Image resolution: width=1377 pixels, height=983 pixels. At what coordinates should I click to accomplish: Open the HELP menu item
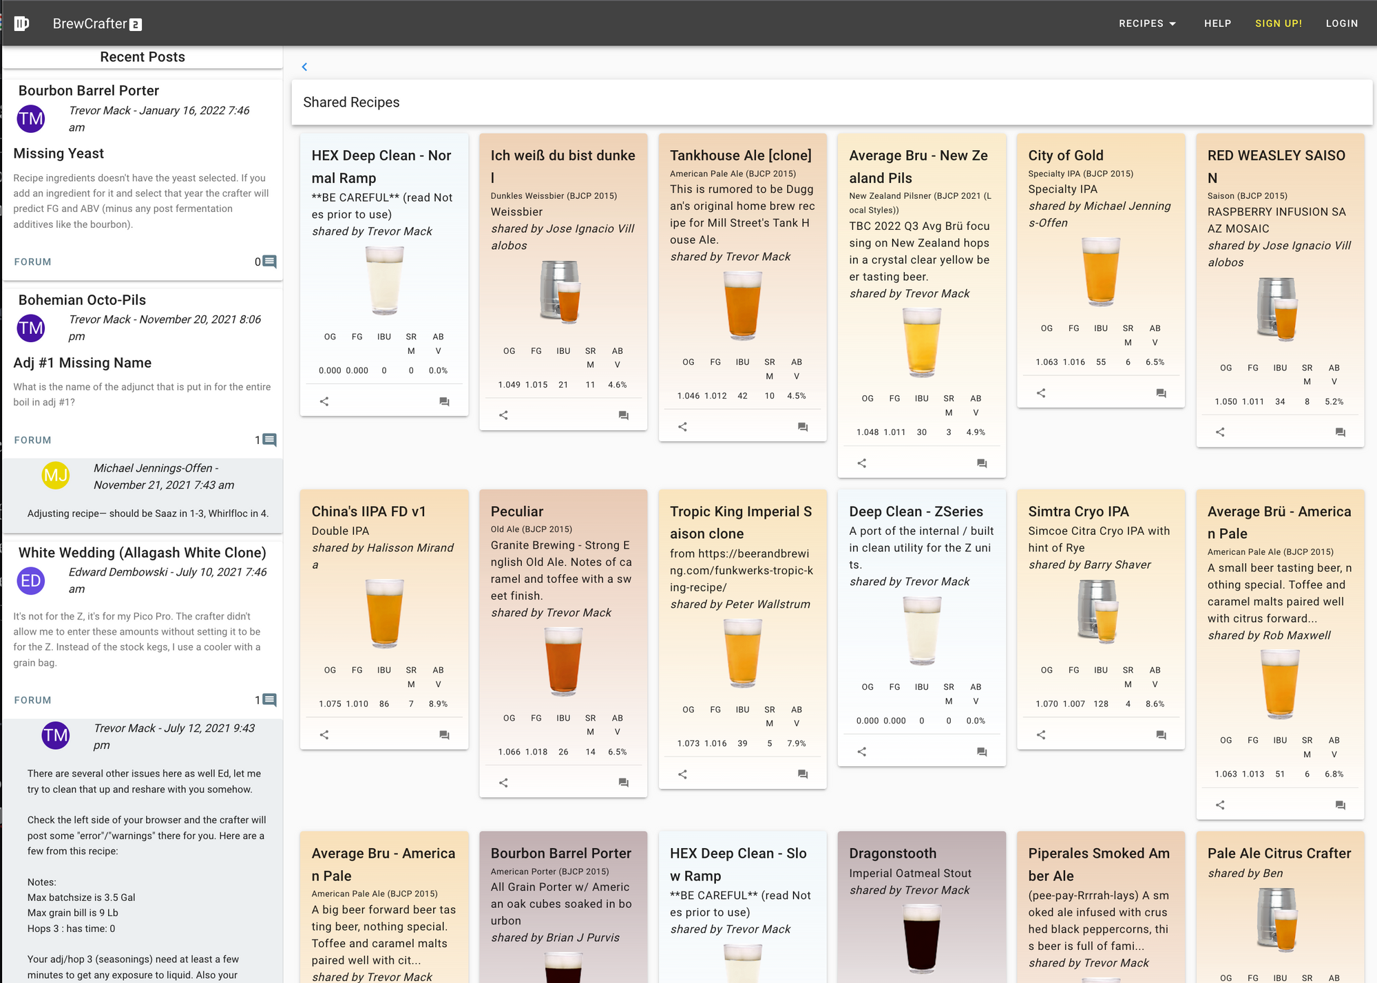(1217, 23)
